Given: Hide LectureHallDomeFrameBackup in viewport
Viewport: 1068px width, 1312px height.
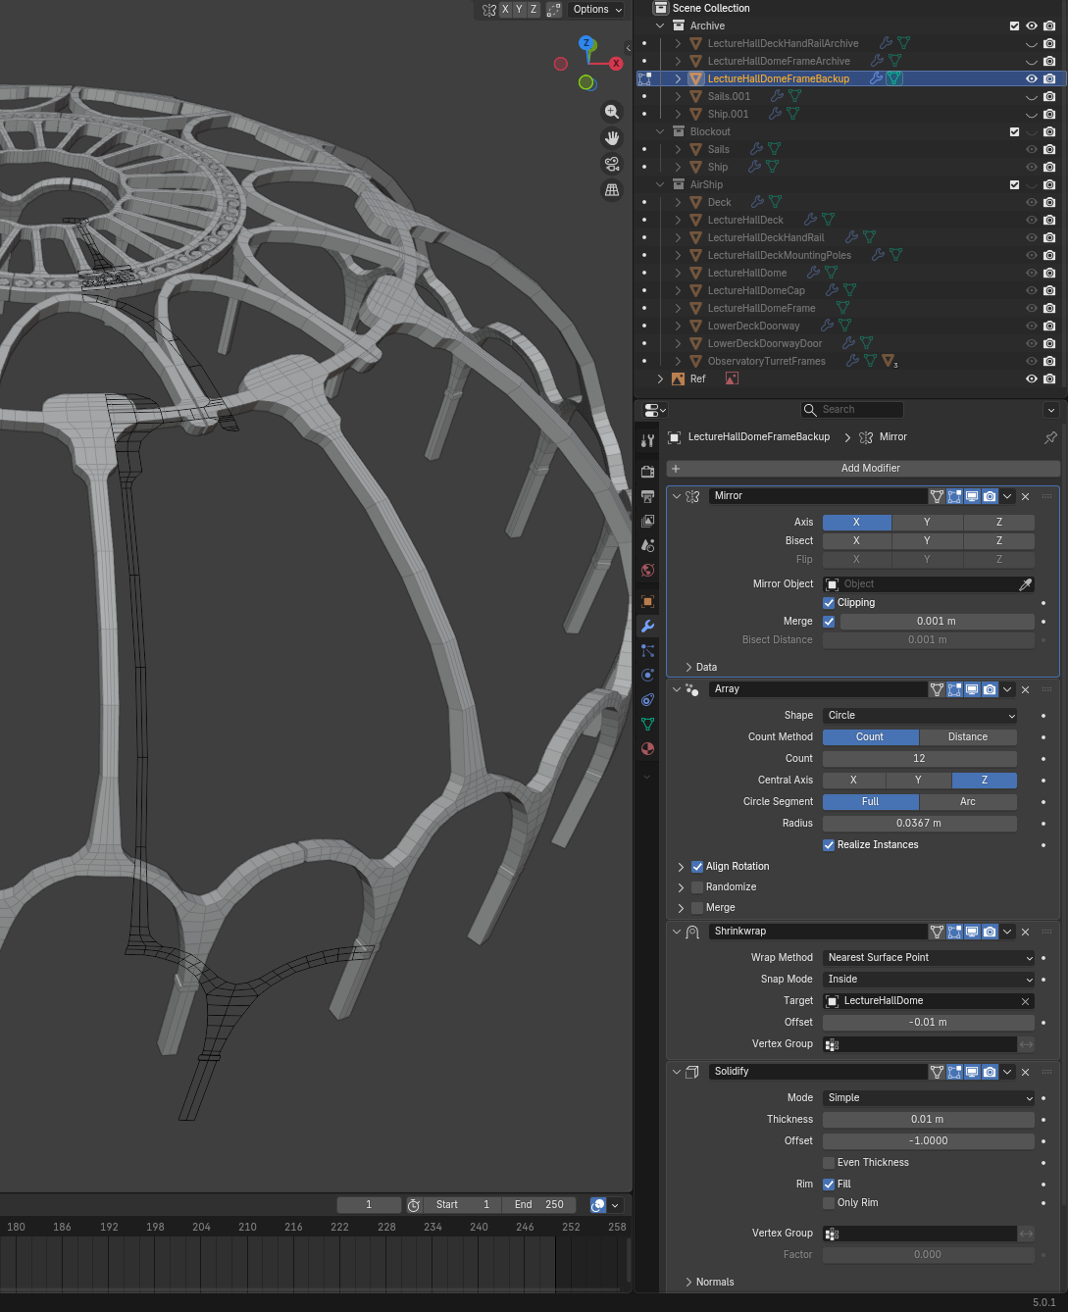Looking at the screenshot, I should pyautogui.click(x=1031, y=78).
